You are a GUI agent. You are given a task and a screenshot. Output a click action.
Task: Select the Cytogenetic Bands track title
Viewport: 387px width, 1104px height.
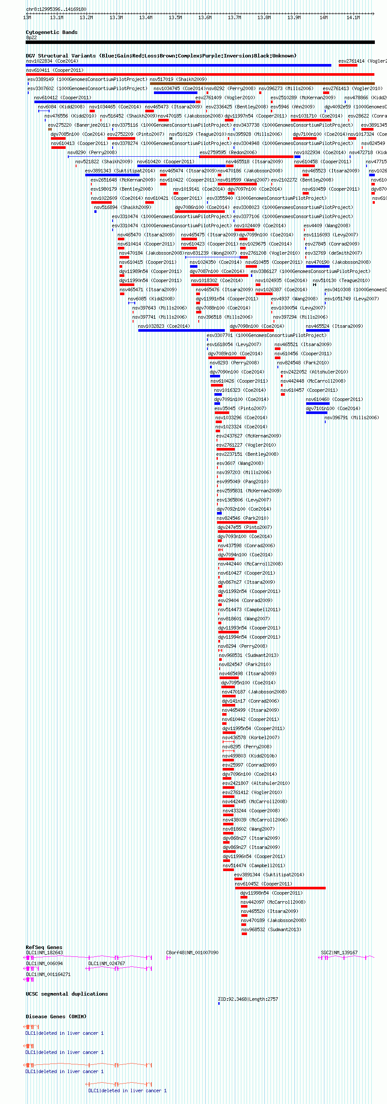(x=52, y=32)
